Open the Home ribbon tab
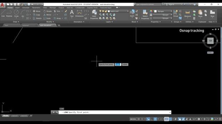Viewport: 222px width, 124px height. click(x=10, y=8)
